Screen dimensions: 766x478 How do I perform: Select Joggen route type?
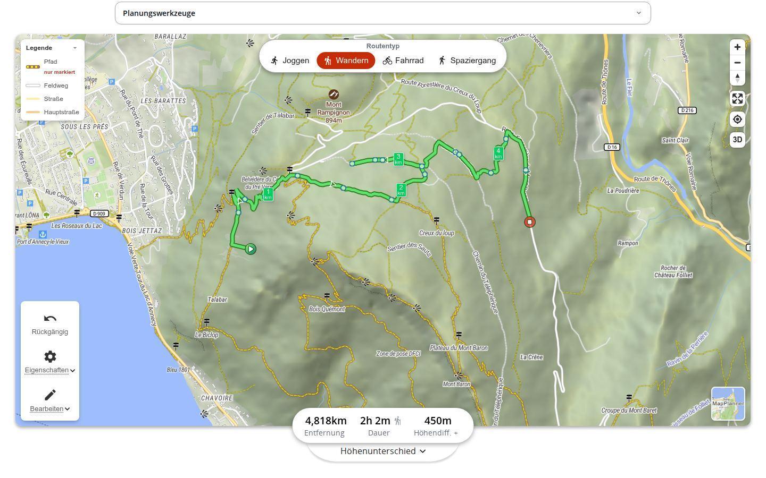(x=290, y=61)
